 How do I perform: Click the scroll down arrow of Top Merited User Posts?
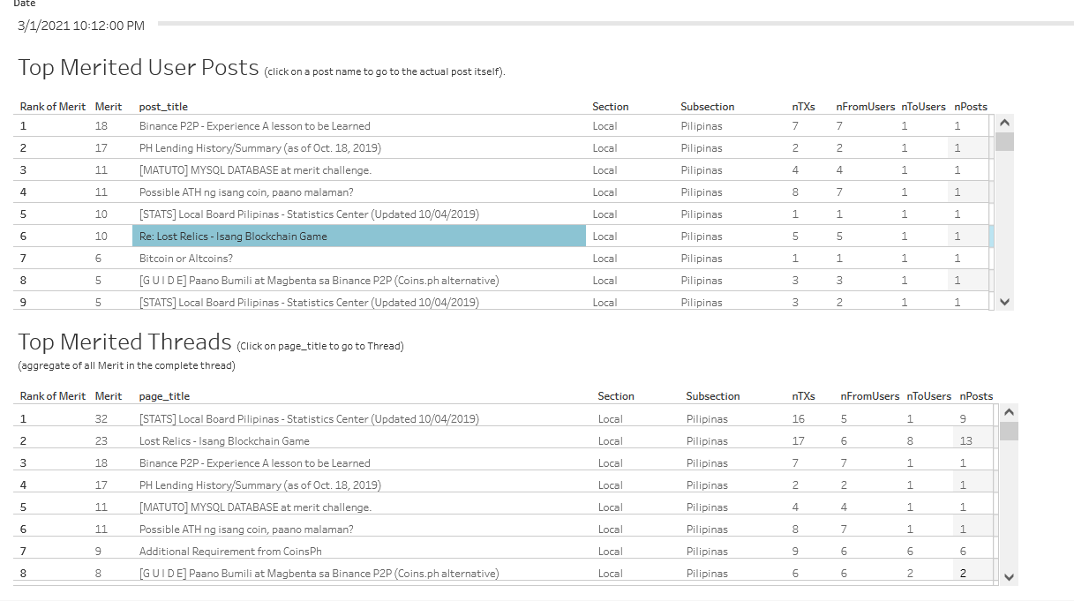1004,302
